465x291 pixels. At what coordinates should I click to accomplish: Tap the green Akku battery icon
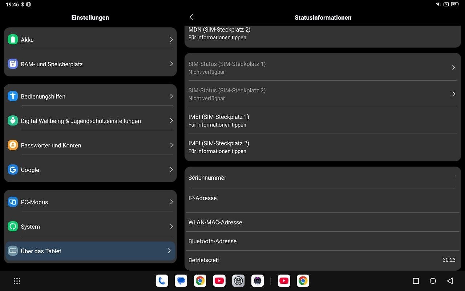(13, 40)
